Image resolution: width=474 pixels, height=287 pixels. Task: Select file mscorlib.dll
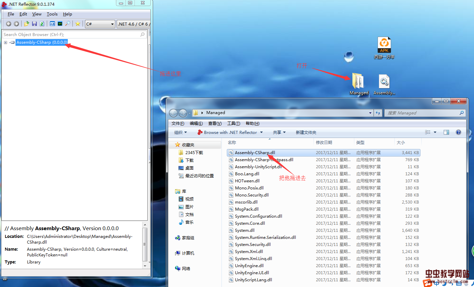(x=246, y=202)
